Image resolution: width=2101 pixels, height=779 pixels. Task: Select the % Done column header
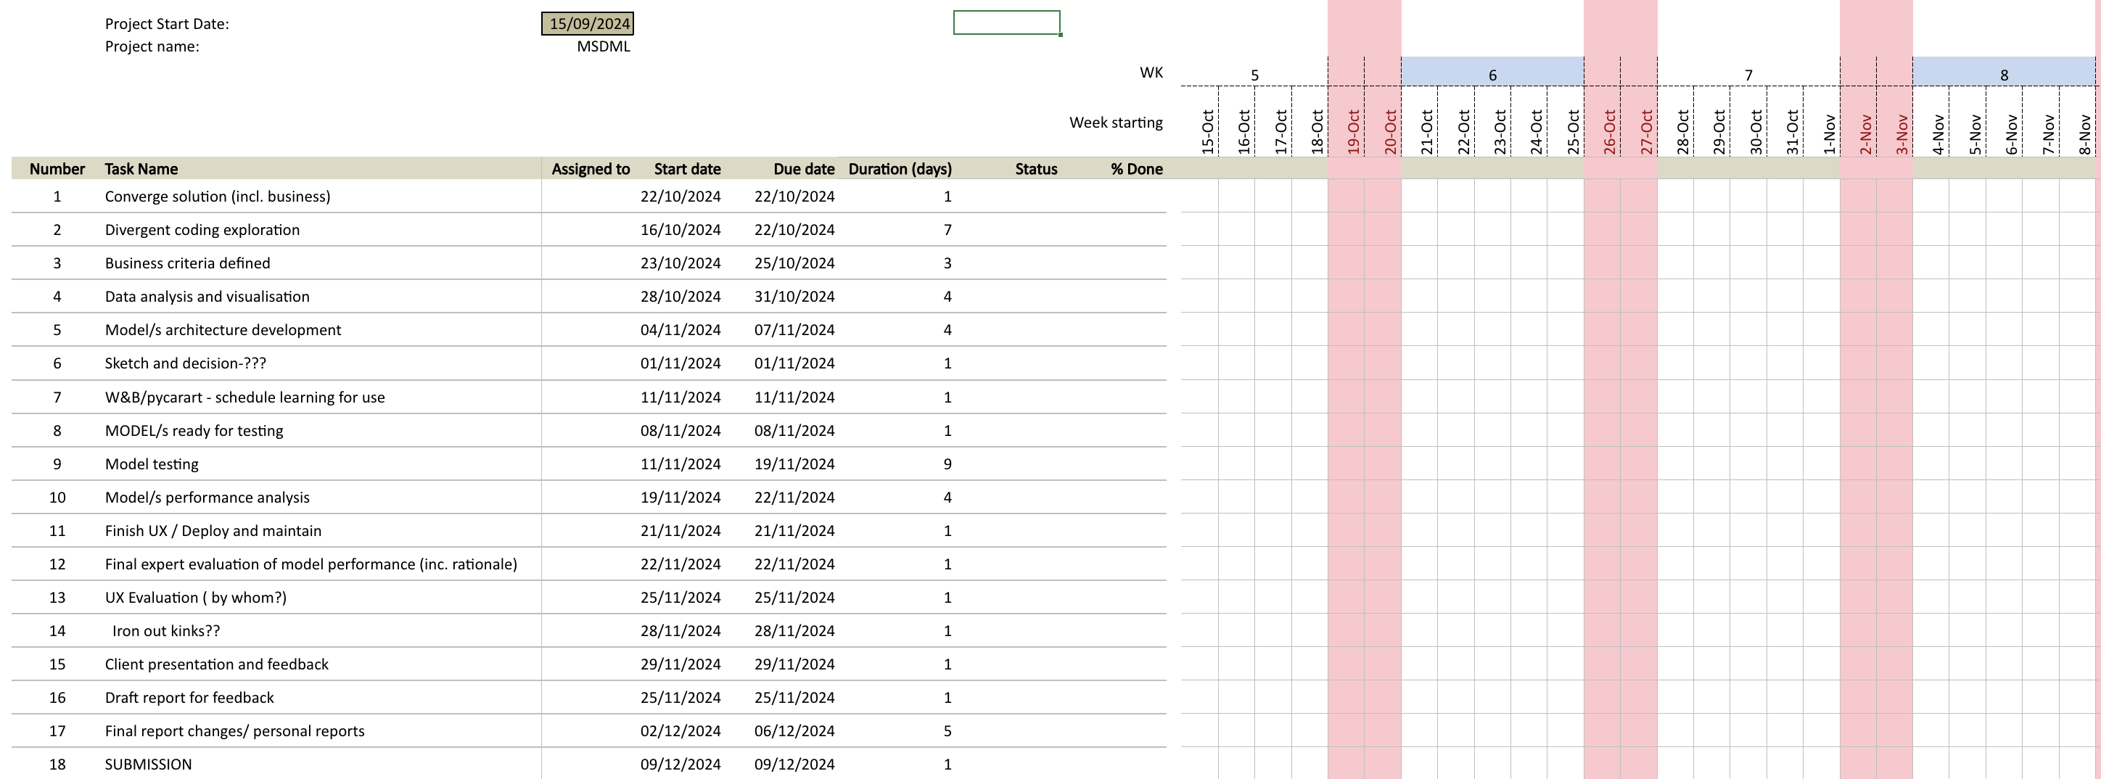[1135, 169]
